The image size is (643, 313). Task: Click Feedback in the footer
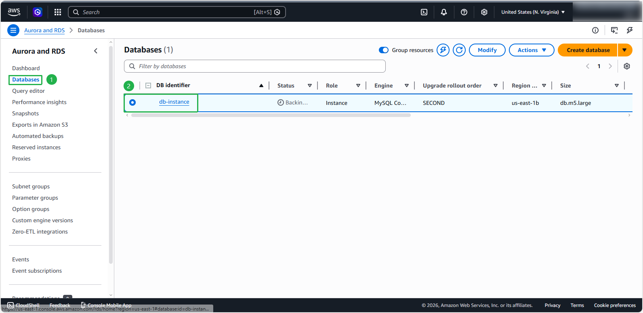60,305
